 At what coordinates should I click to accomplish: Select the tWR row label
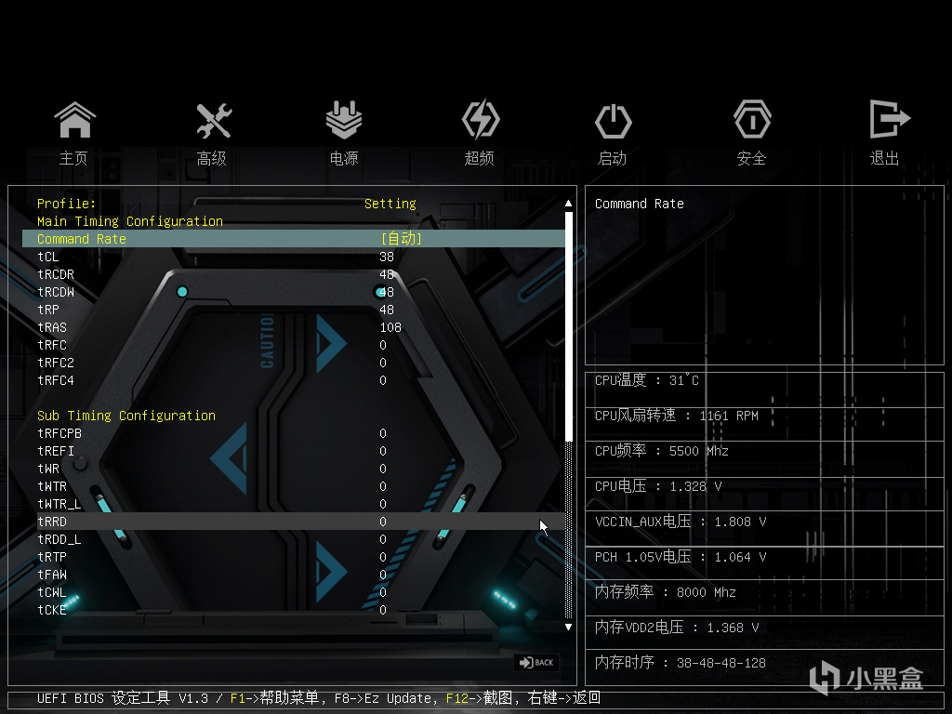click(x=48, y=469)
